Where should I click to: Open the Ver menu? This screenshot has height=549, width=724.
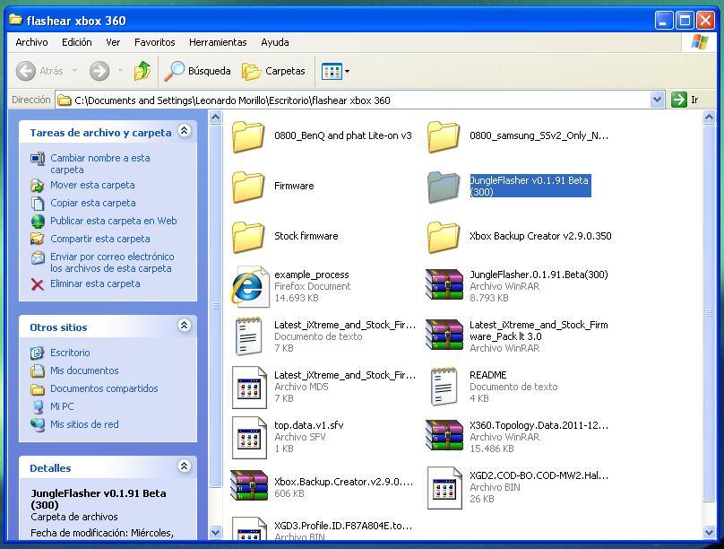[x=113, y=42]
